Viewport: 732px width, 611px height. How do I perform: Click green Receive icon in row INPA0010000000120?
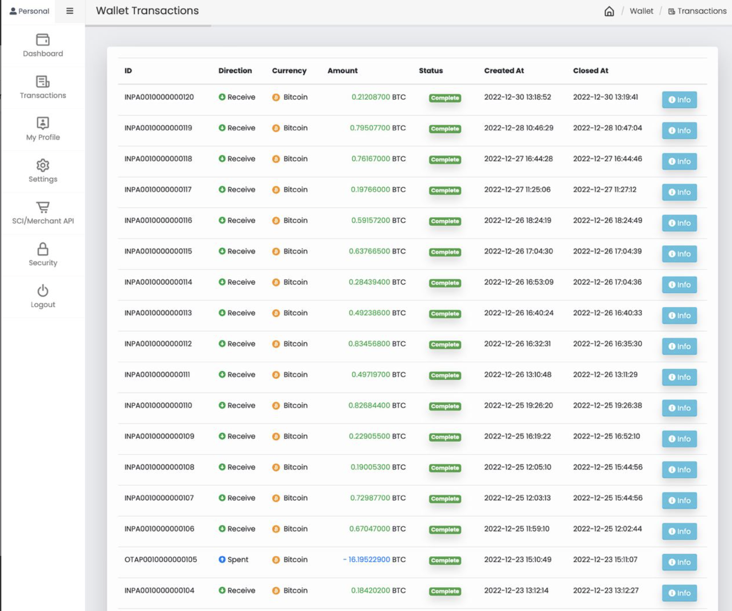(x=222, y=97)
